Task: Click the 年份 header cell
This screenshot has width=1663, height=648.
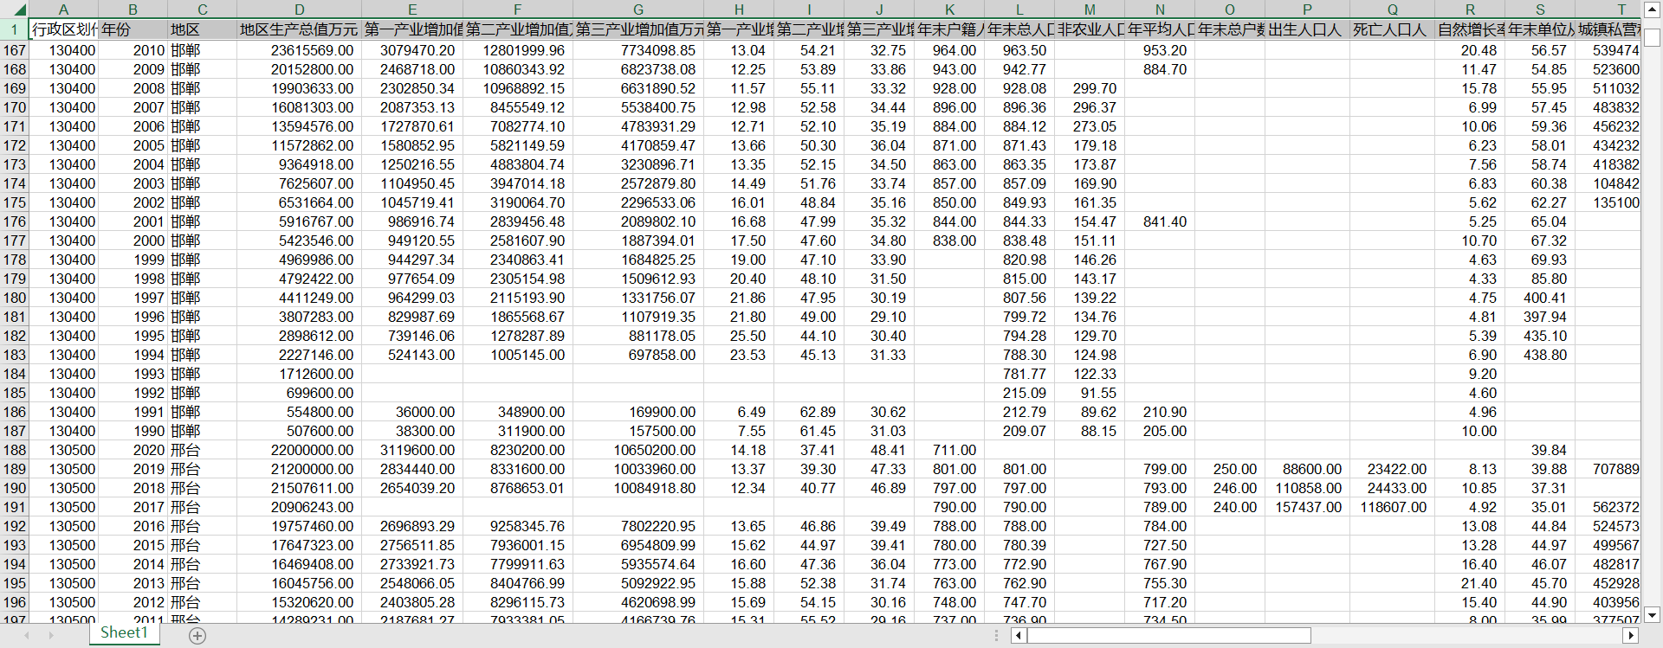Action: [x=133, y=29]
